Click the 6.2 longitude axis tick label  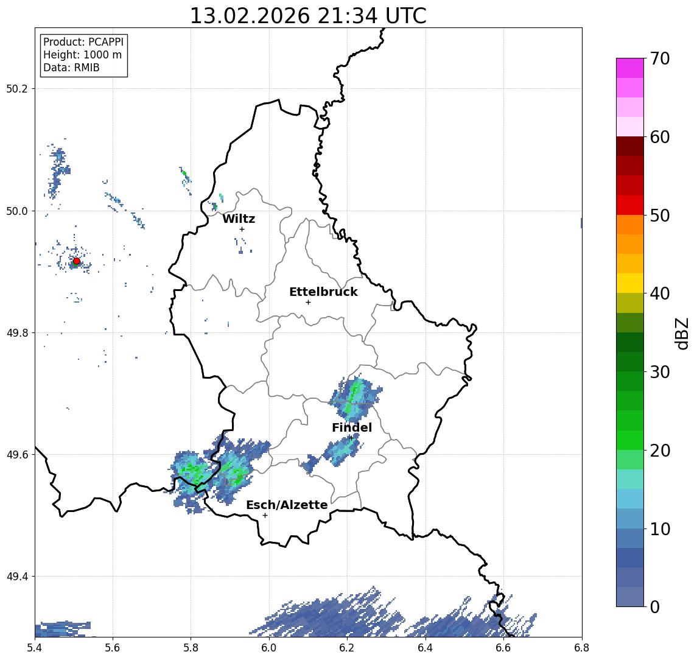pos(347,648)
